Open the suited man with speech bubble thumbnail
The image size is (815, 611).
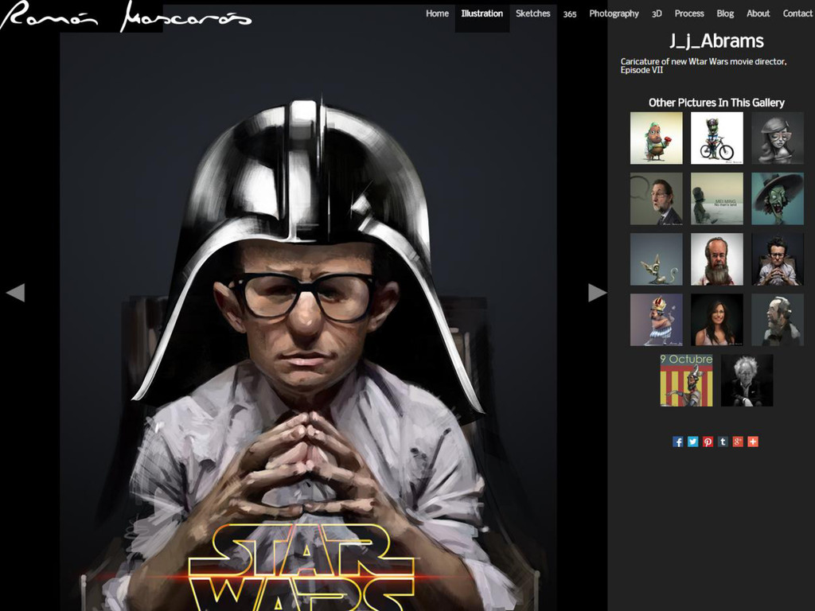[657, 199]
